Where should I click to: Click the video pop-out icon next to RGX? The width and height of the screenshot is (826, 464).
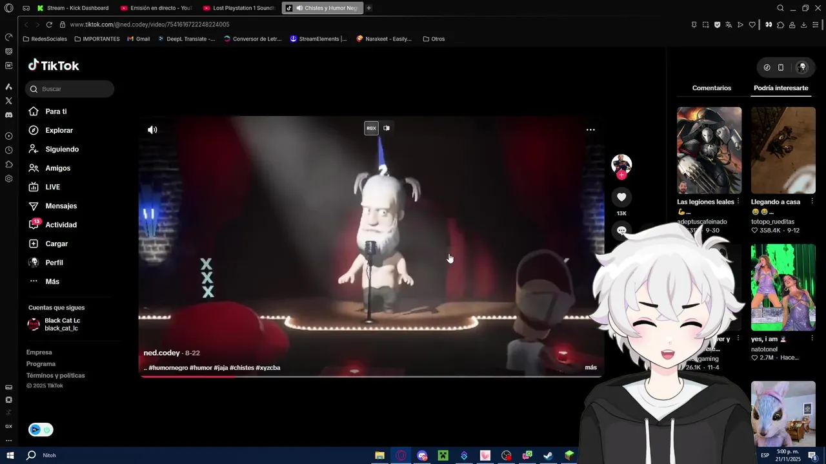click(387, 128)
